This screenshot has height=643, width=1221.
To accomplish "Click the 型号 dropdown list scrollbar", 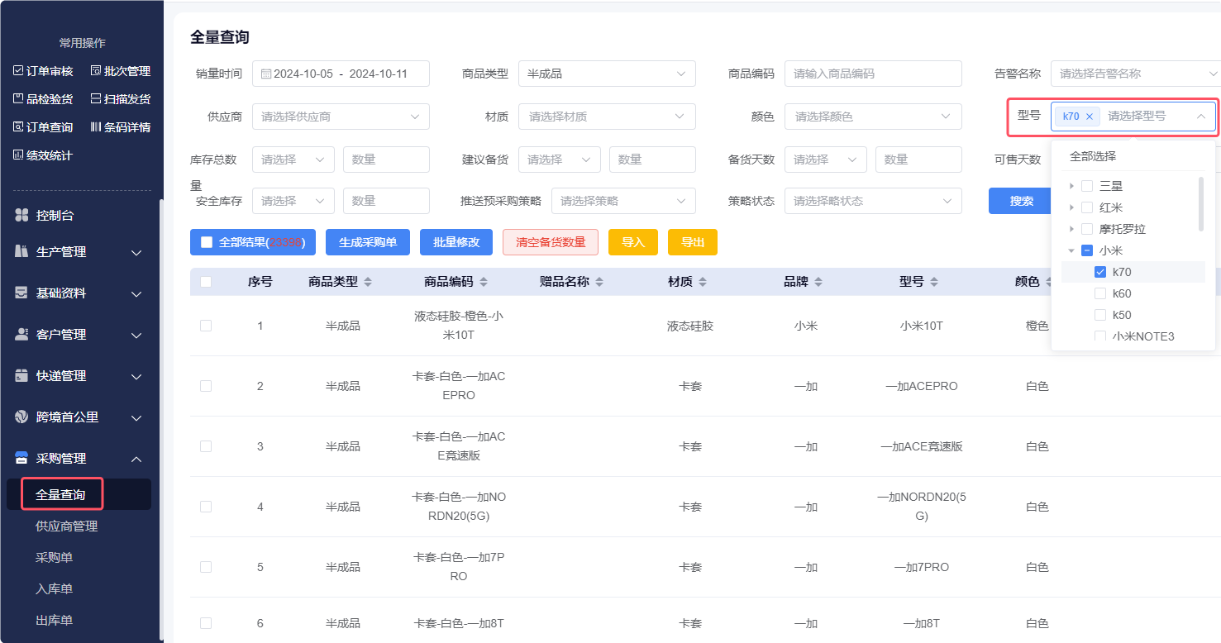I will click(x=1200, y=202).
